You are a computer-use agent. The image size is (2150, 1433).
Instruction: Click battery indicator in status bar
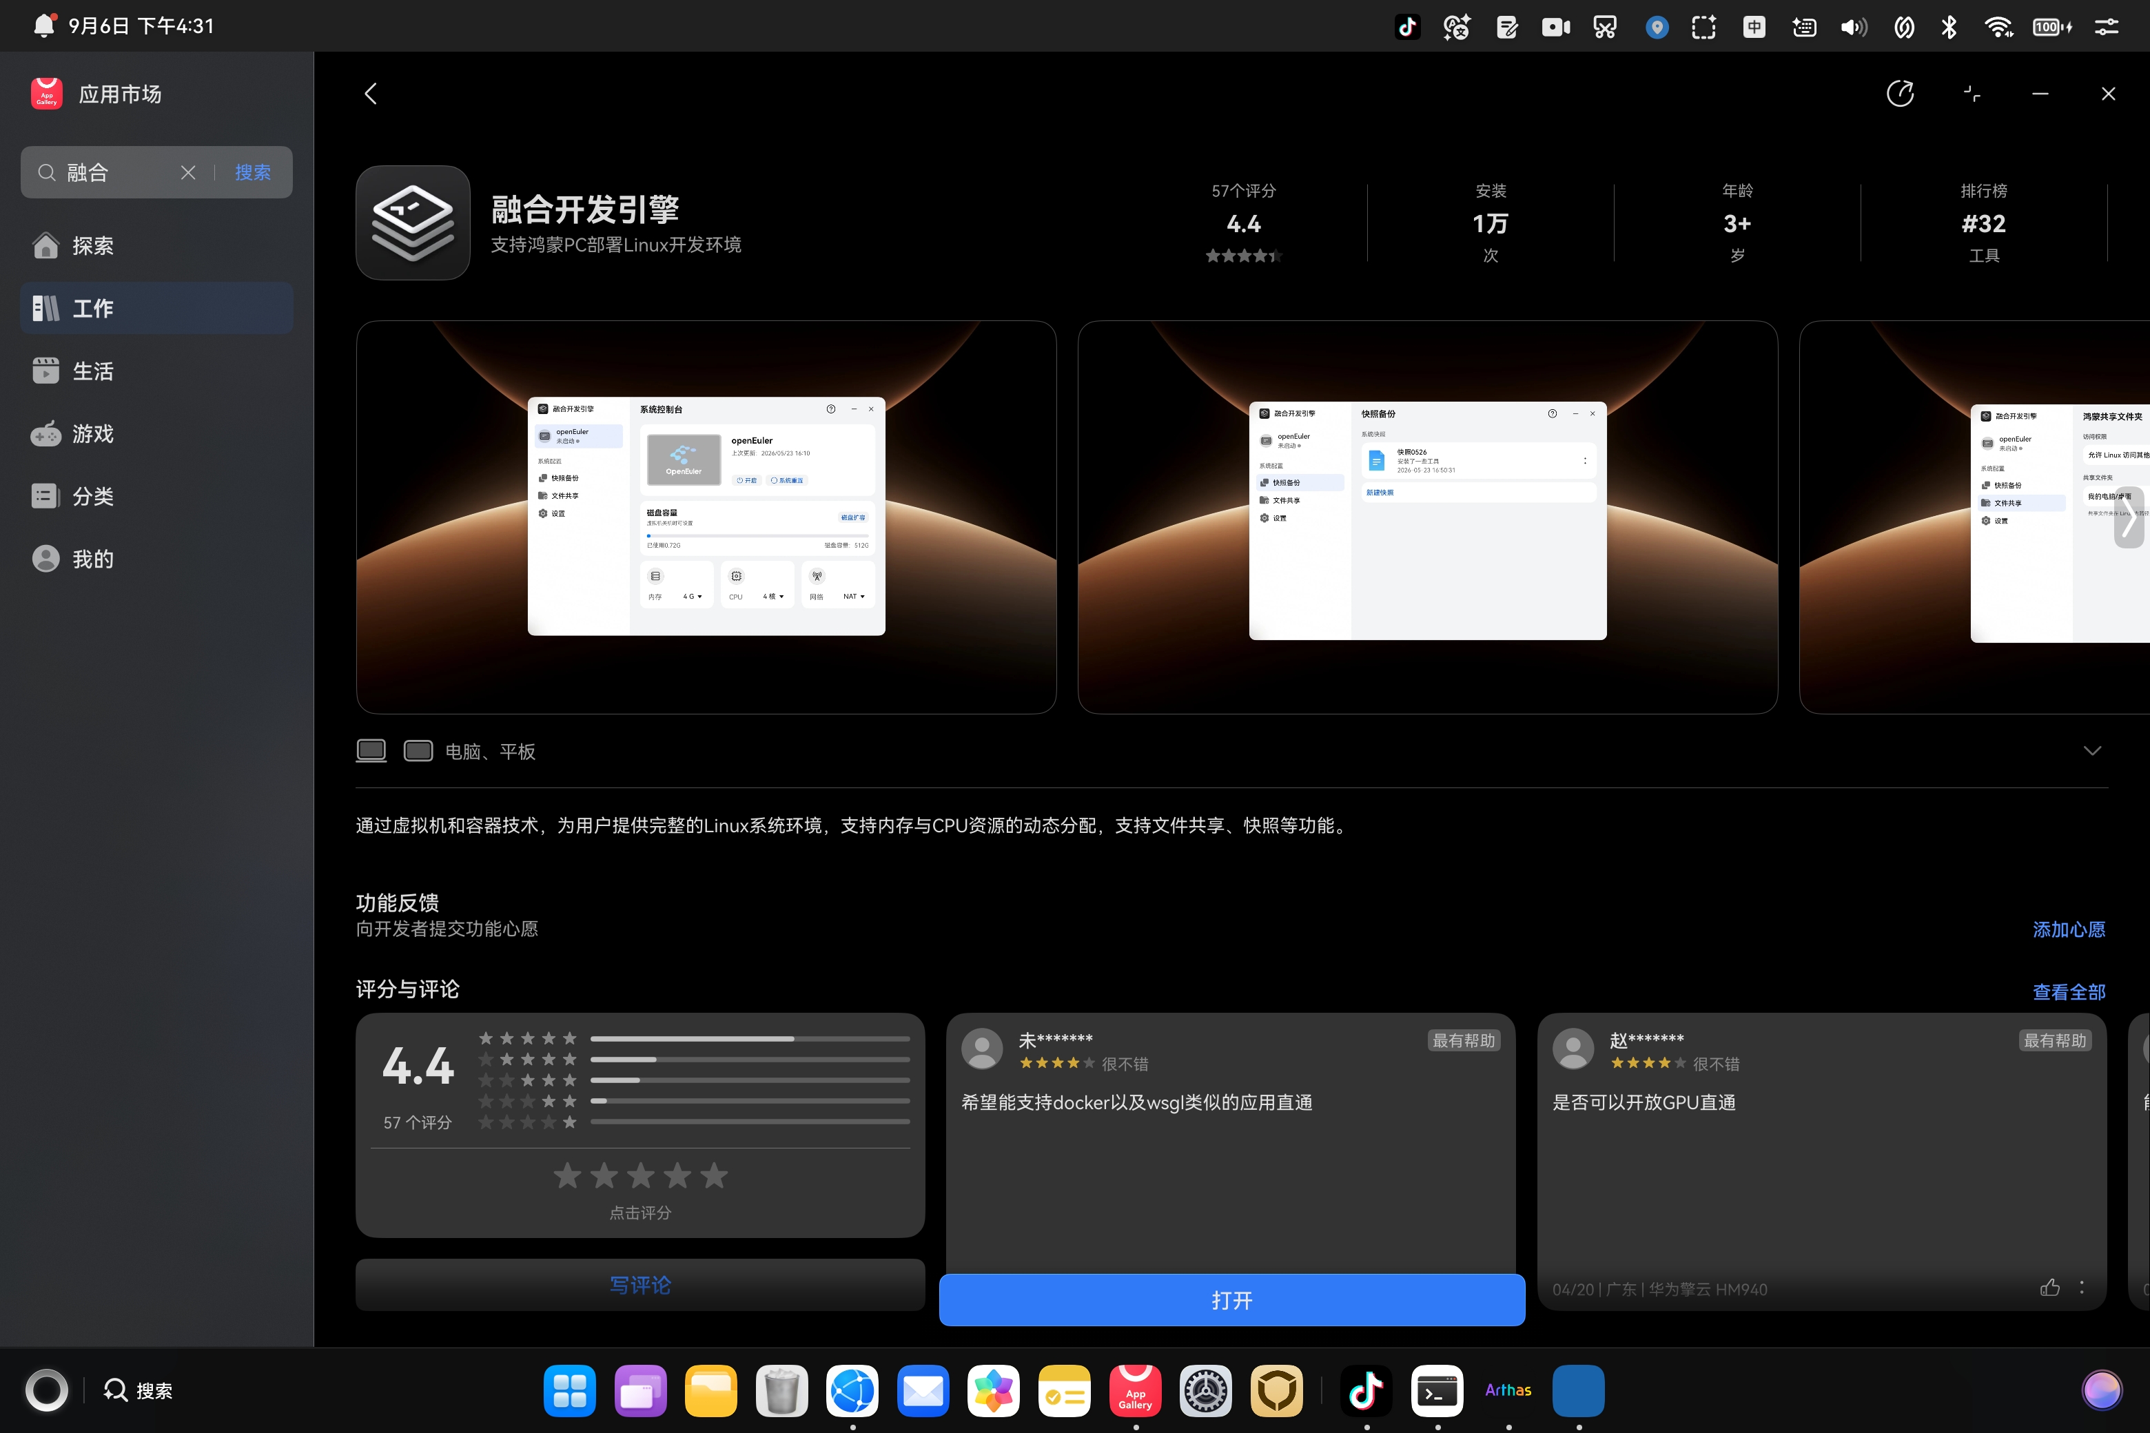[2051, 26]
